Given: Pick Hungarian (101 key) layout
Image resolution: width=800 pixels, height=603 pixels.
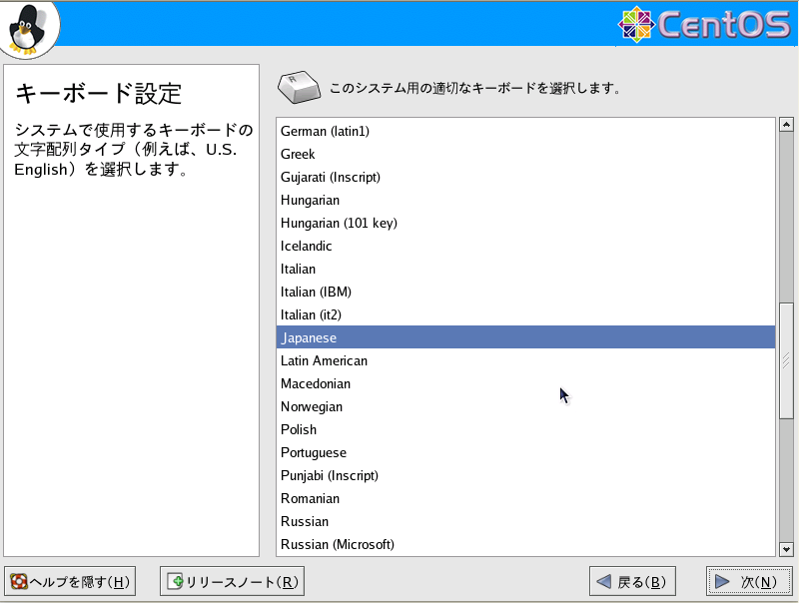Looking at the screenshot, I should [x=525, y=223].
